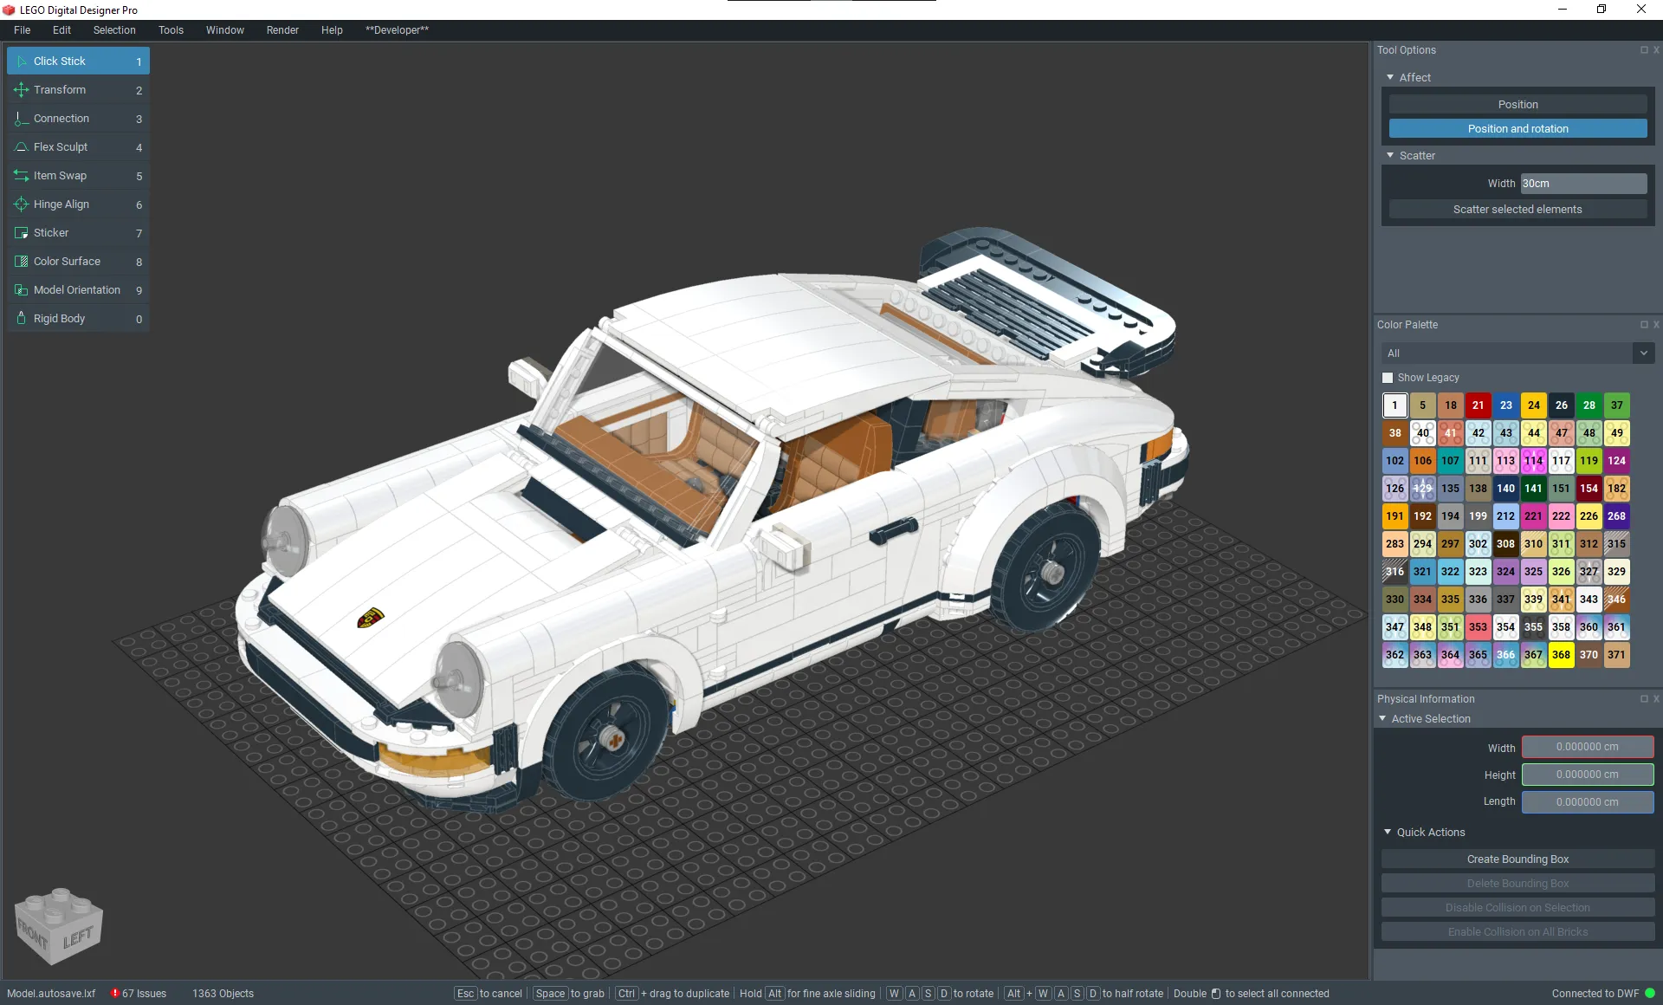Open the Tools menu
1663x1005 pixels.
tap(171, 30)
